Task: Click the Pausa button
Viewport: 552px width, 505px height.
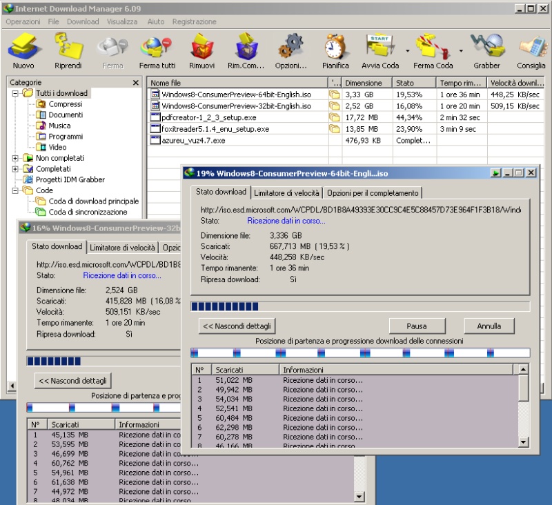Action: click(416, 326)
